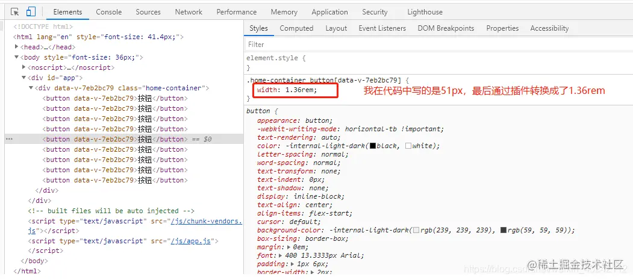Activate the inspect element picker icon
The image size is (633, 280).
[15, 11]
